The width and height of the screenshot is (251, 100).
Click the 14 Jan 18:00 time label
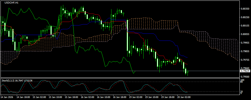pyautogui.click(x=23, y=97)
